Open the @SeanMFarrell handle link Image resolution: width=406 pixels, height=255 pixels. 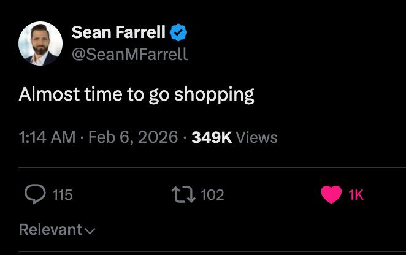129,55
